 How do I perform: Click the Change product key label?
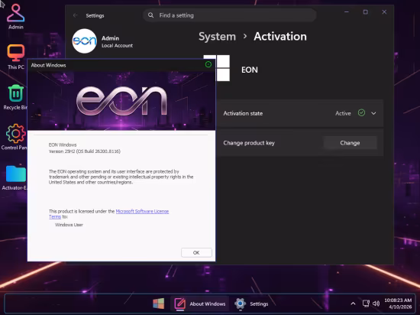tap(249, 143)
